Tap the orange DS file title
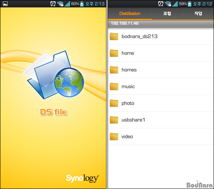The height and width of the screenshot is (189, 214). click(53, 112)
